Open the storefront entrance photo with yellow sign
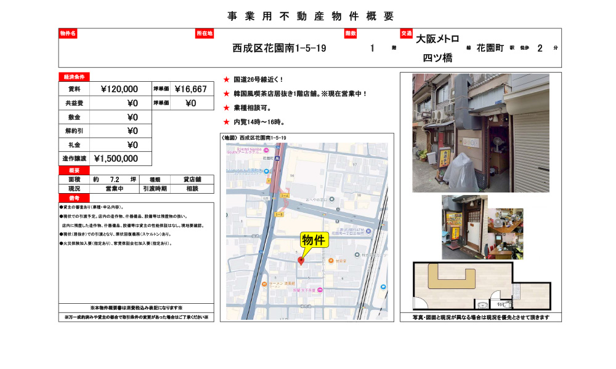 click(464, 227)
